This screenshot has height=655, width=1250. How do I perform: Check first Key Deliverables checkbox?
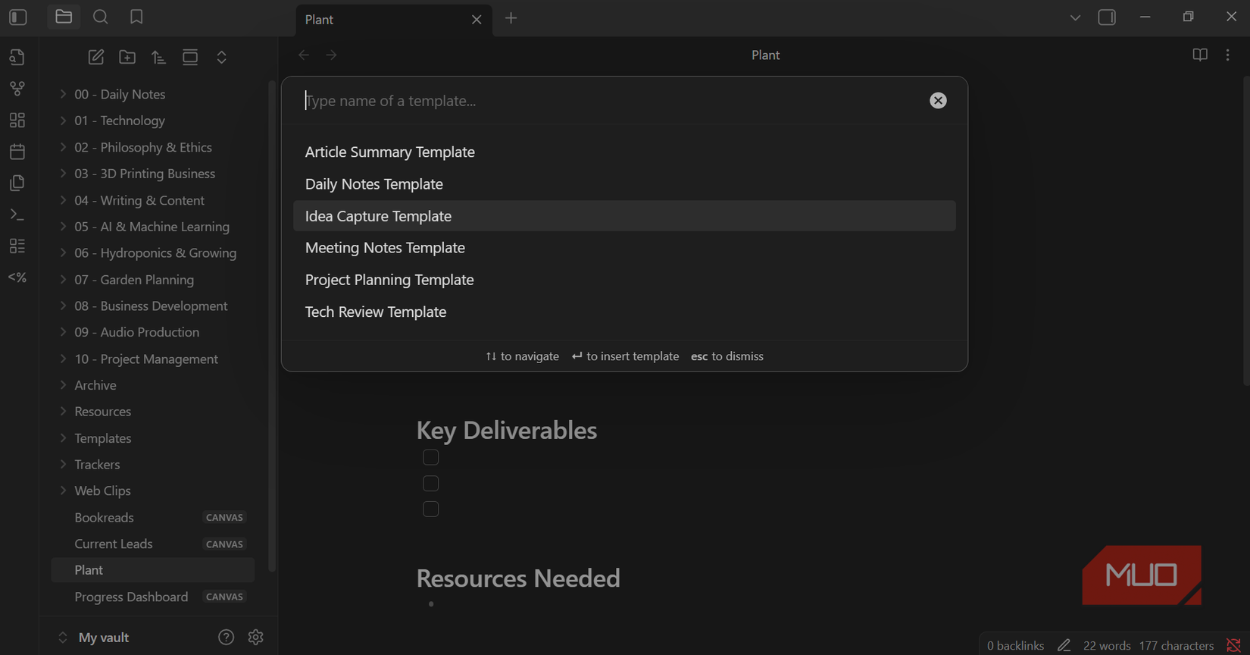431,457
